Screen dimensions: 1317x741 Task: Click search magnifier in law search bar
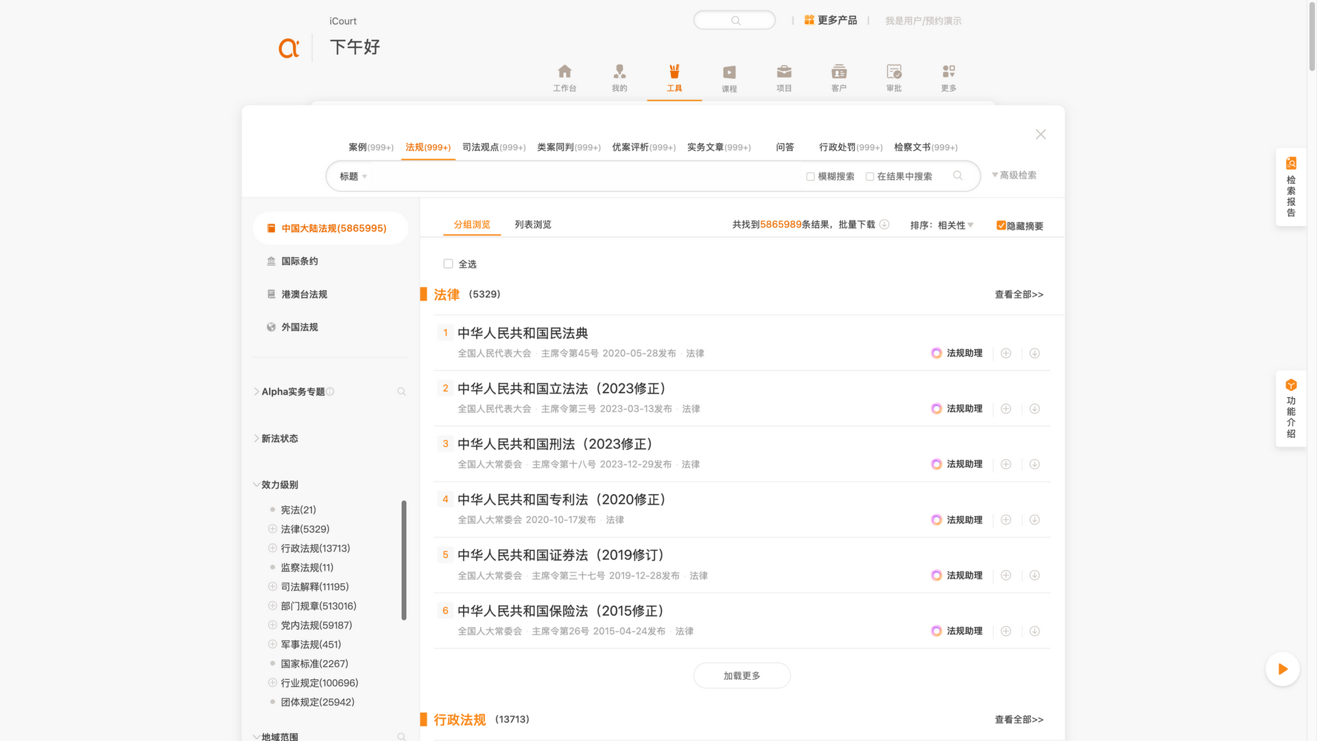(958, 176)
